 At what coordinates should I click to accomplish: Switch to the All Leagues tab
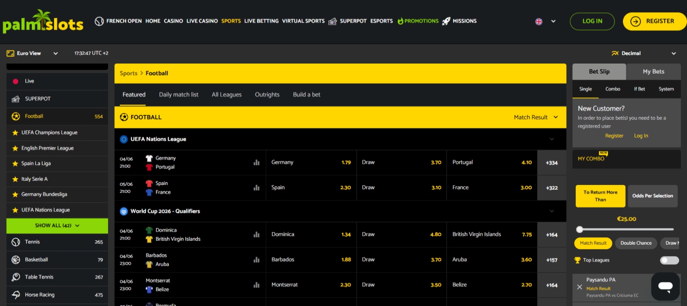[x=227, y=94]
